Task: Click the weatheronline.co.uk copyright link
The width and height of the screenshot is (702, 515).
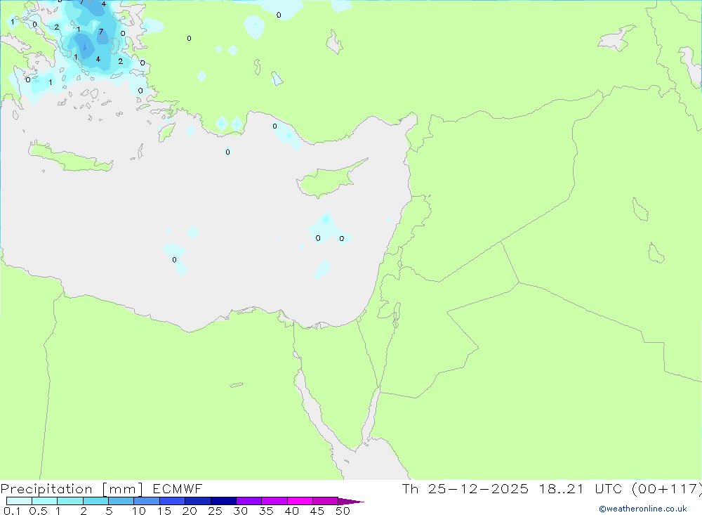Action: coord(643,509)
